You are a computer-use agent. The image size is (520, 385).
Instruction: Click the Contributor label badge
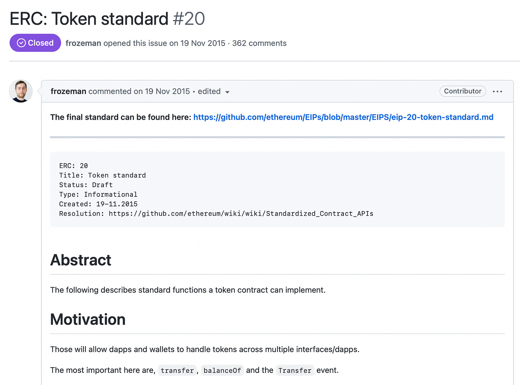coord(462,91)
